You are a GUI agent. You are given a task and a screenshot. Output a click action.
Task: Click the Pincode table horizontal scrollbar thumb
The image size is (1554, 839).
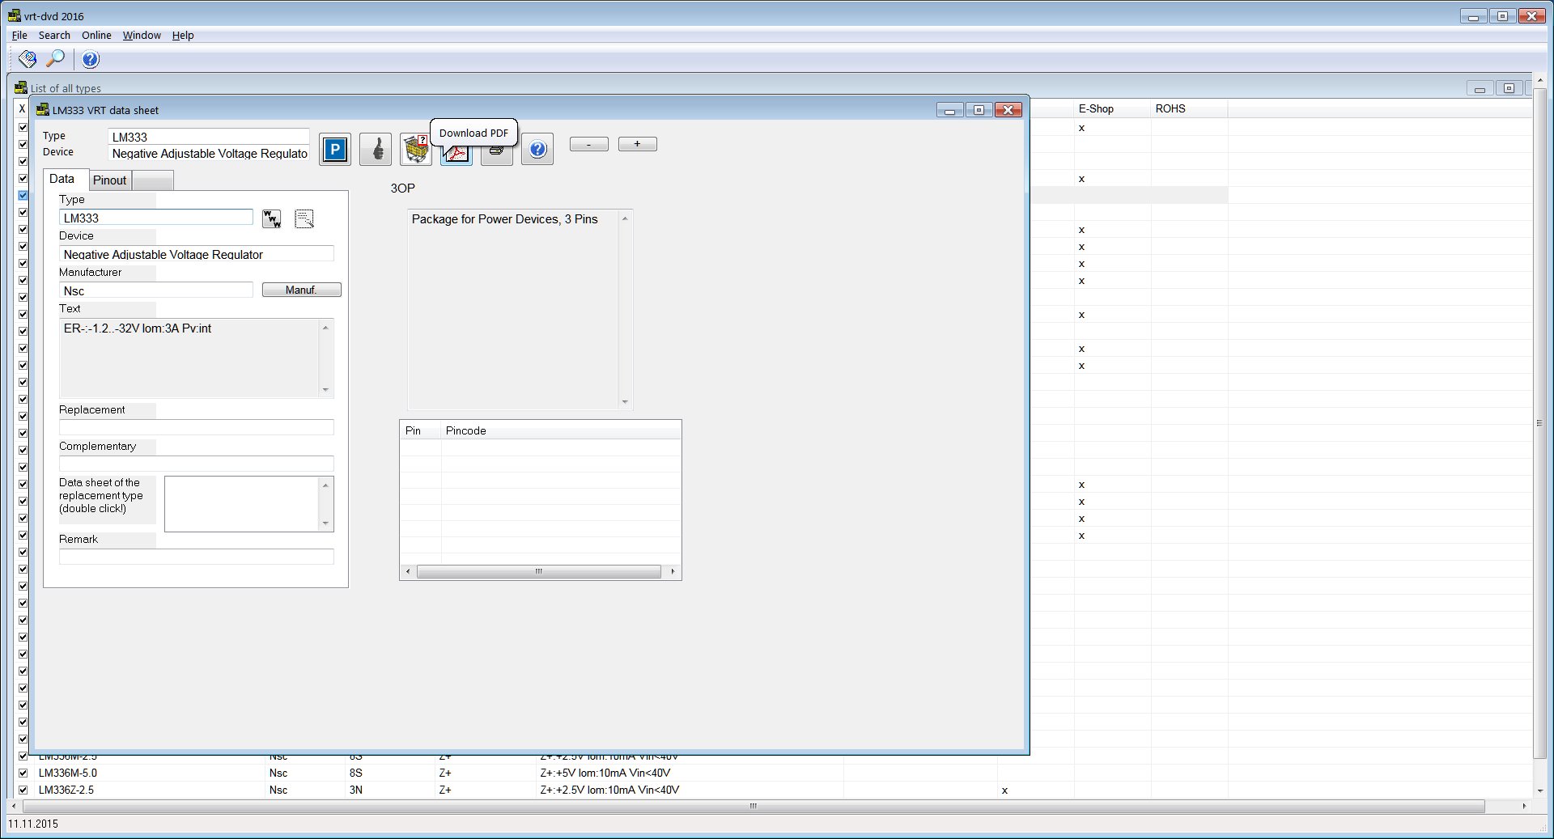click(538, 571)
